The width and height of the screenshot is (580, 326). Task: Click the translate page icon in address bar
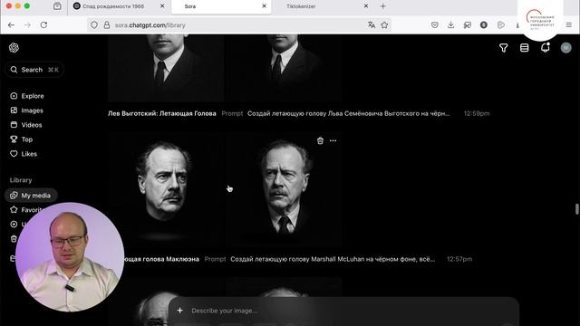[x=372, y=24]
